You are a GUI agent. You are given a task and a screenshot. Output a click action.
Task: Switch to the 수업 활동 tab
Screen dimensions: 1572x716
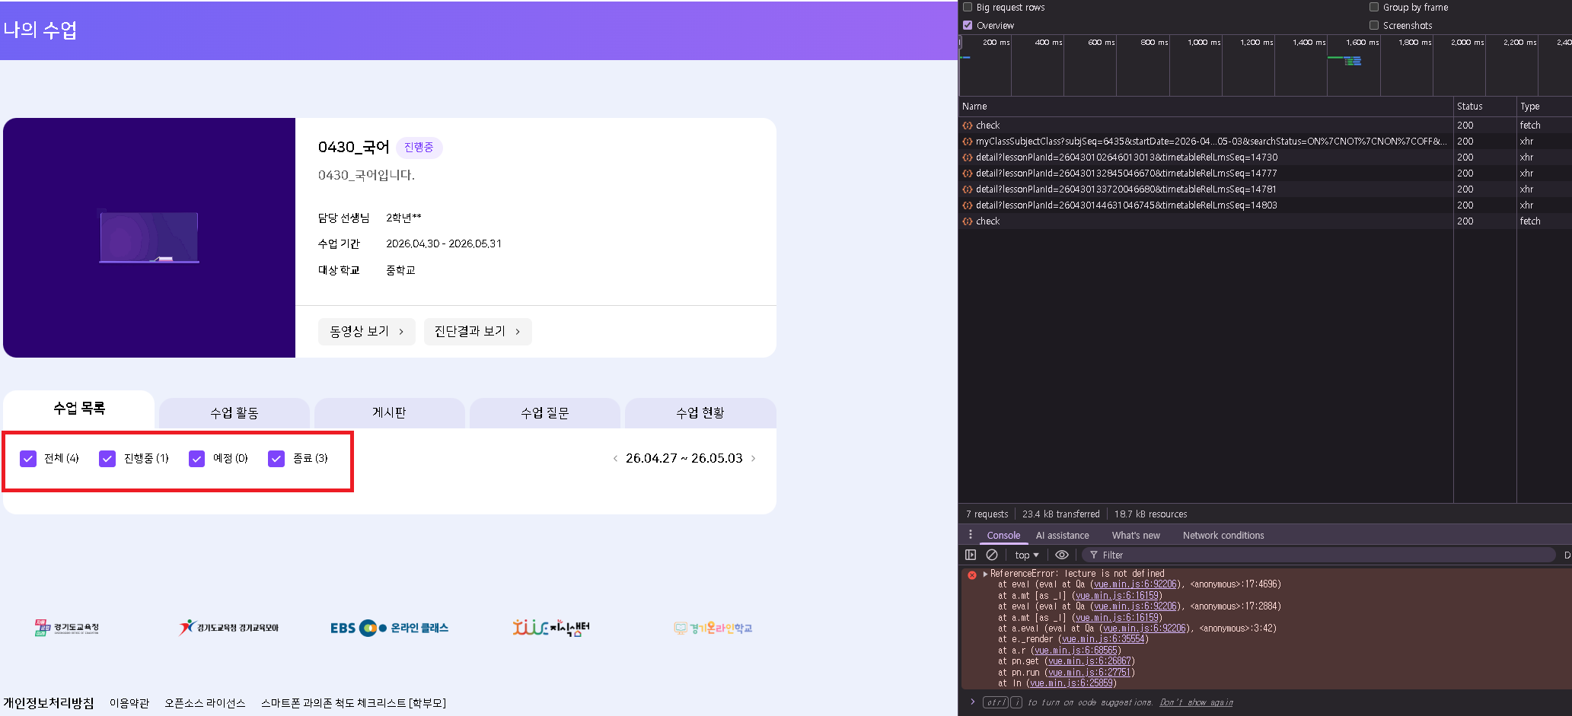pyautogui.click(x=234, y=412)
